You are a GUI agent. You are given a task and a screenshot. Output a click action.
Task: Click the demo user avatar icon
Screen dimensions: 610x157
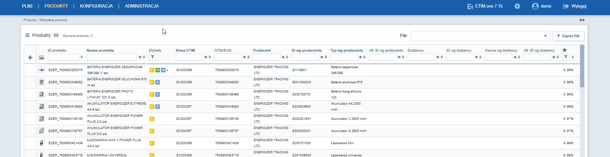pos(535,6)
